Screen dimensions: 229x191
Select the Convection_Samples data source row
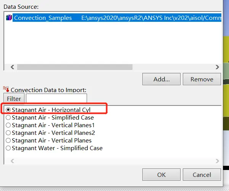117,18
